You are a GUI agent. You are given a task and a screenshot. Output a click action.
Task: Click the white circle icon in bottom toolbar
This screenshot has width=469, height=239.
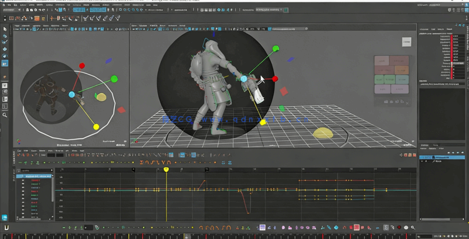406,227
